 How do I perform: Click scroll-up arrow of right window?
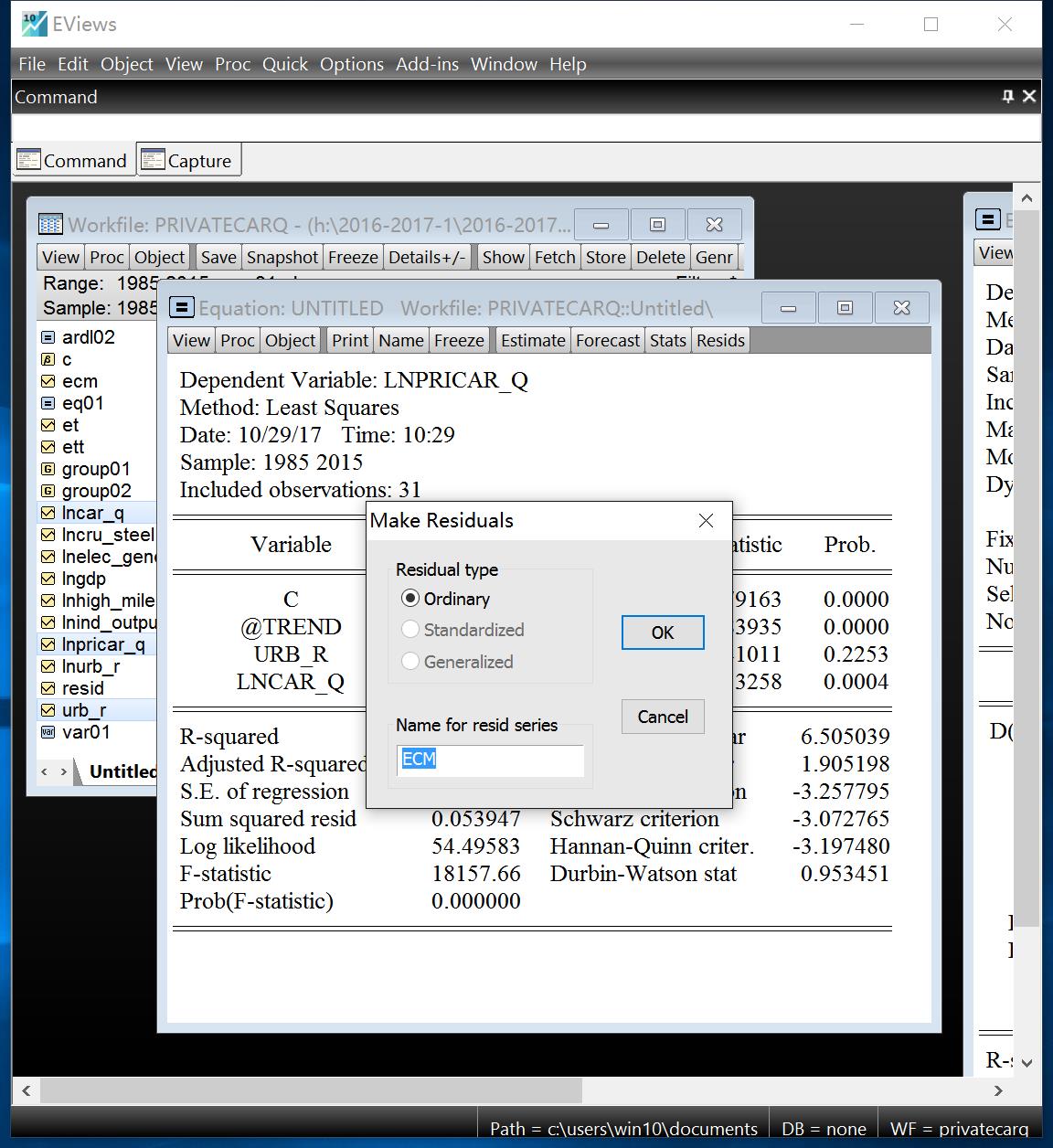pos(1026,198)
